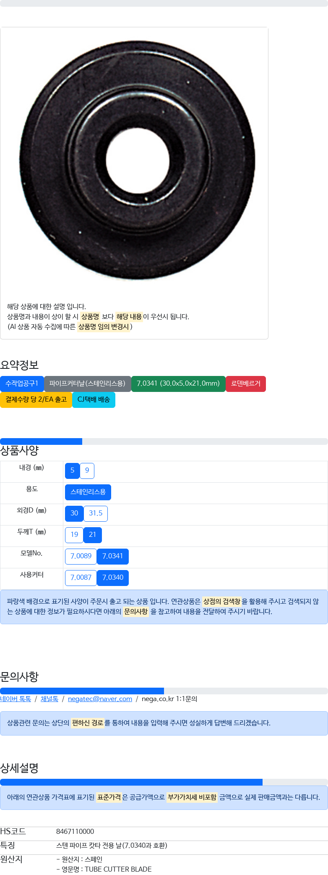Select the 스테인리스용 usage option
This screenshot has height=875, width=328.
88,492
